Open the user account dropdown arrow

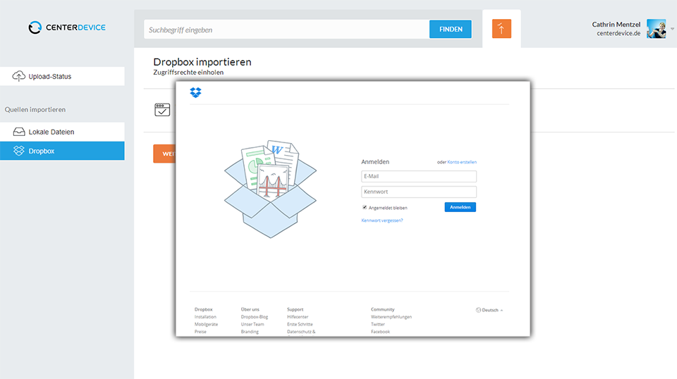[x=672, y=29]
